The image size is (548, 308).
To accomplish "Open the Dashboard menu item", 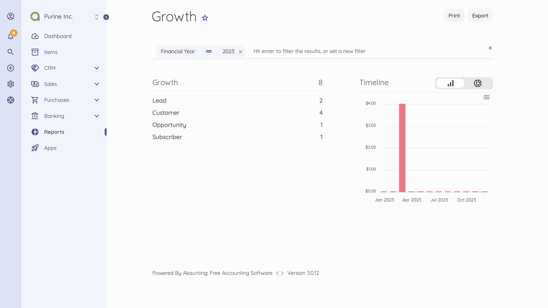I will 57,36.
